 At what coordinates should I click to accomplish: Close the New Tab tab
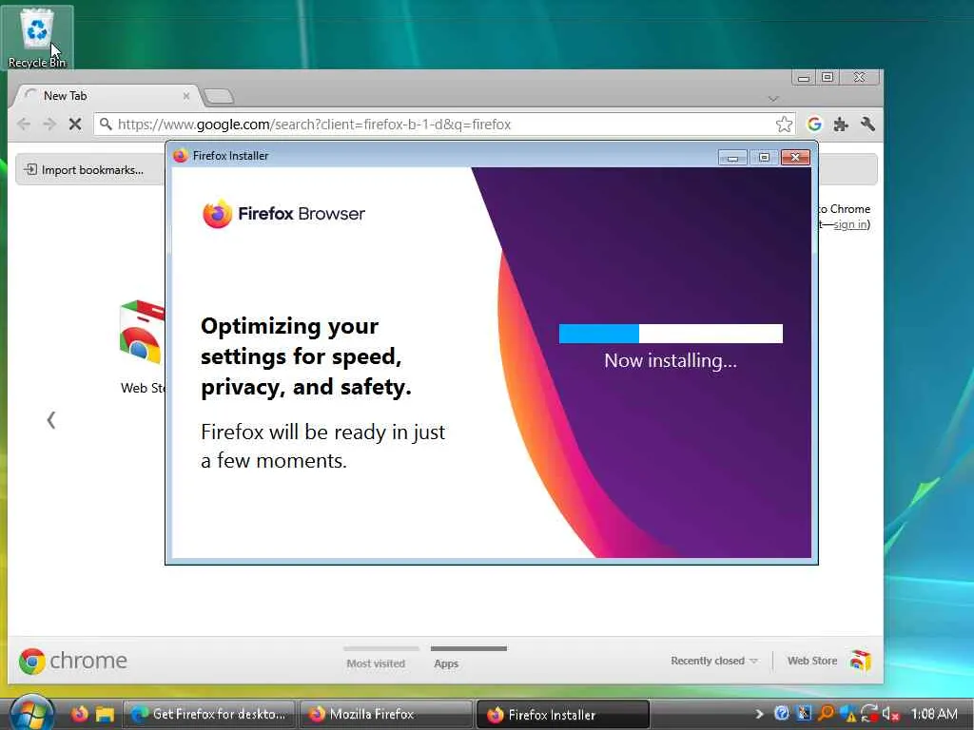(x=185, y=96)
